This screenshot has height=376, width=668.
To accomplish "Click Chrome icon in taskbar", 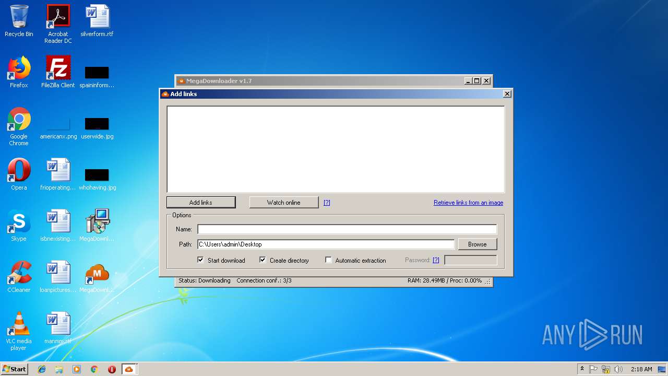I will tap(94, 369).
